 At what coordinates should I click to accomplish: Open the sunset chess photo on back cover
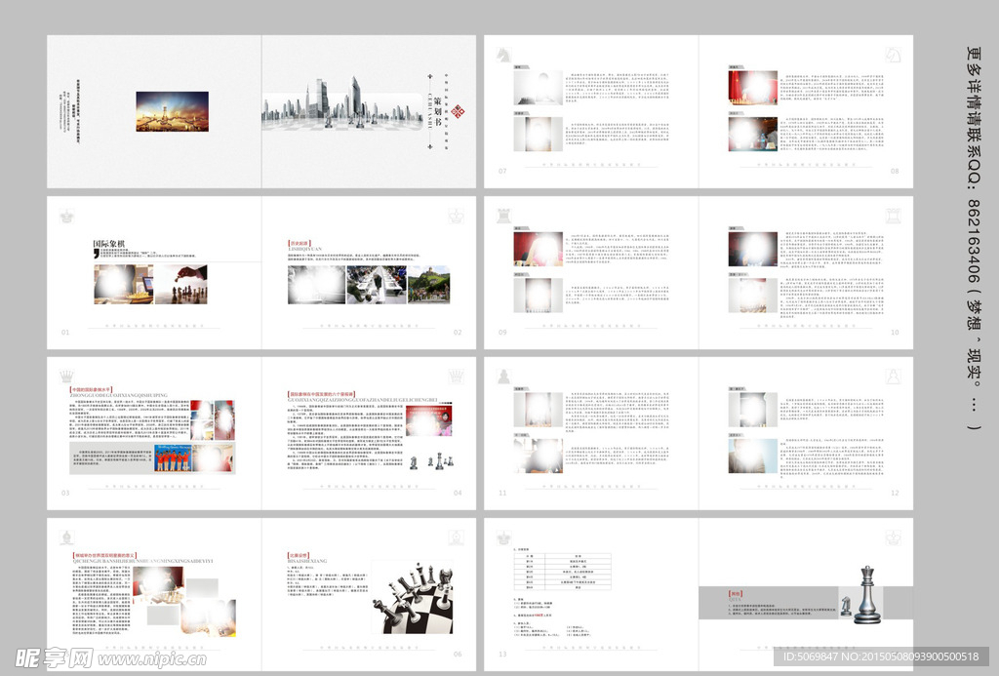coord(172,111)
